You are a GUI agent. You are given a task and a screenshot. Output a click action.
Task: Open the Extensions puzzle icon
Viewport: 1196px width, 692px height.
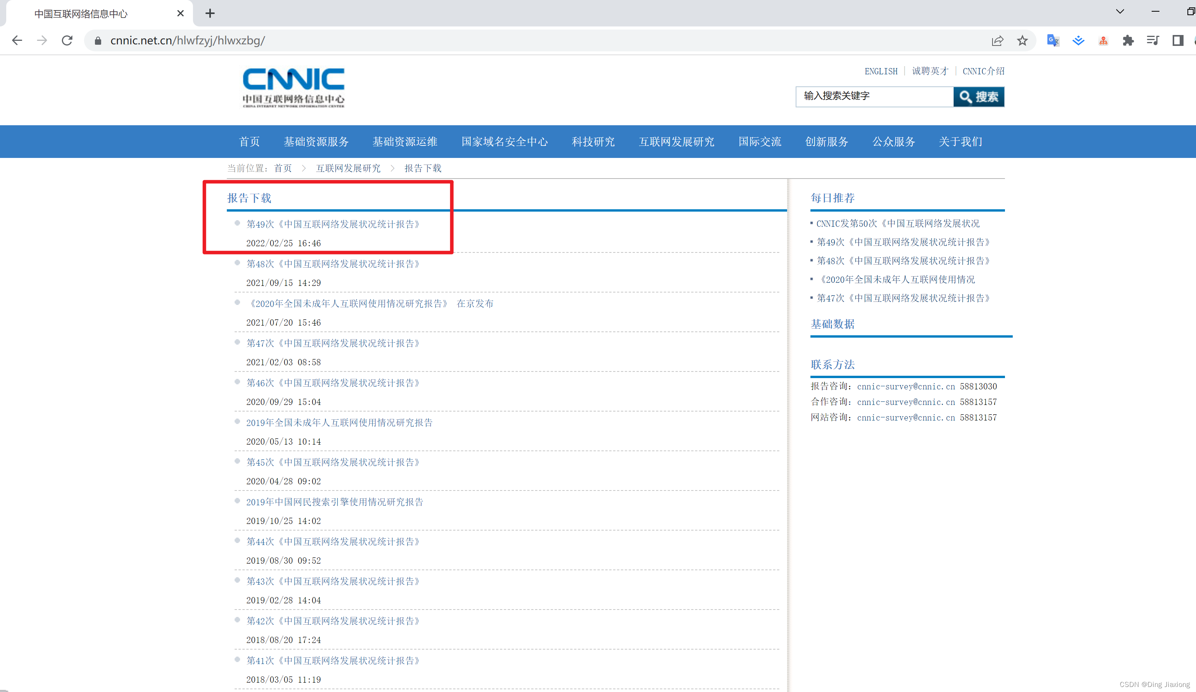pyautogui.click(x=1128, y=41)
